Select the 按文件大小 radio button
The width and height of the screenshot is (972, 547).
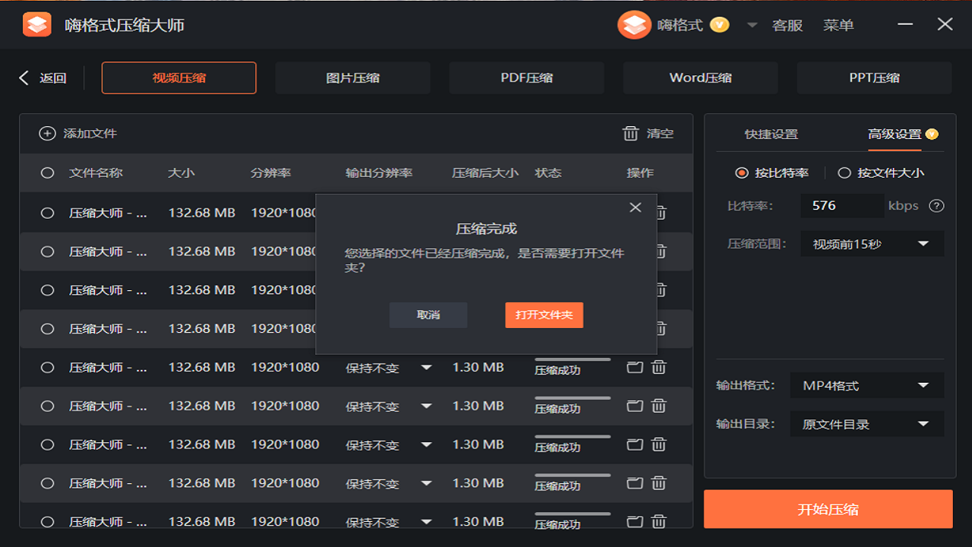[844, 173]
